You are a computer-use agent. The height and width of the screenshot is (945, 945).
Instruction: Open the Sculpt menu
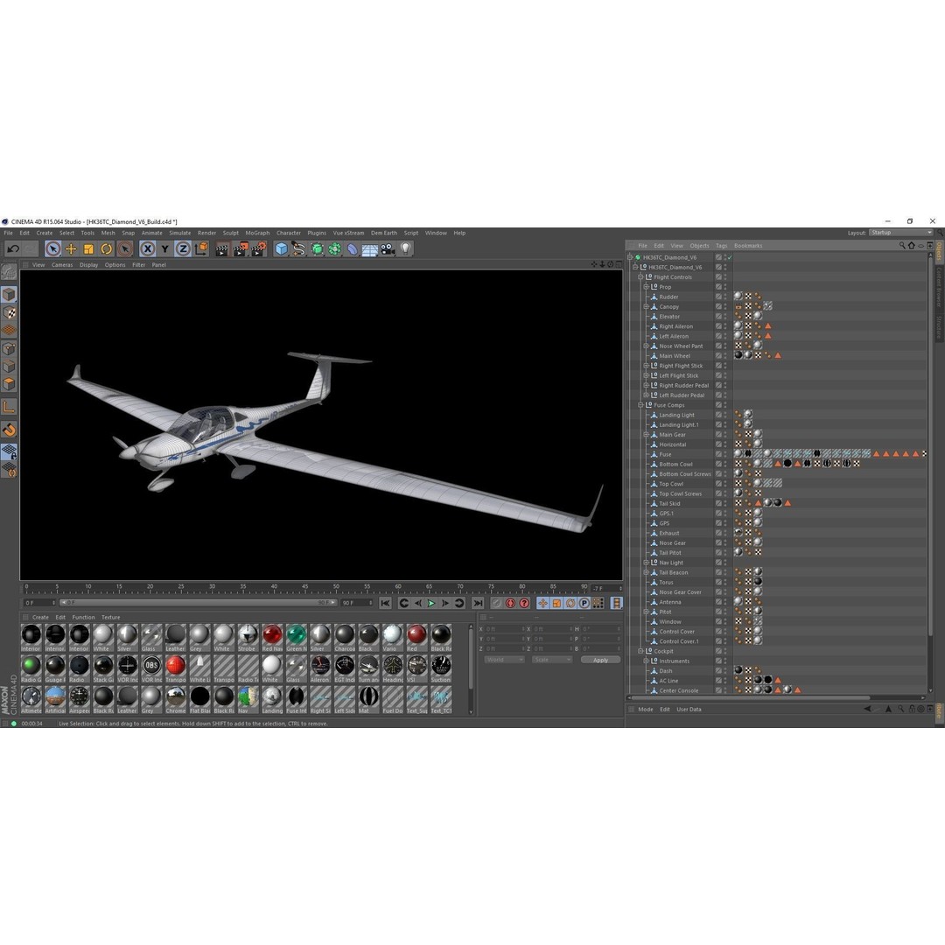[x=231, y=234]
